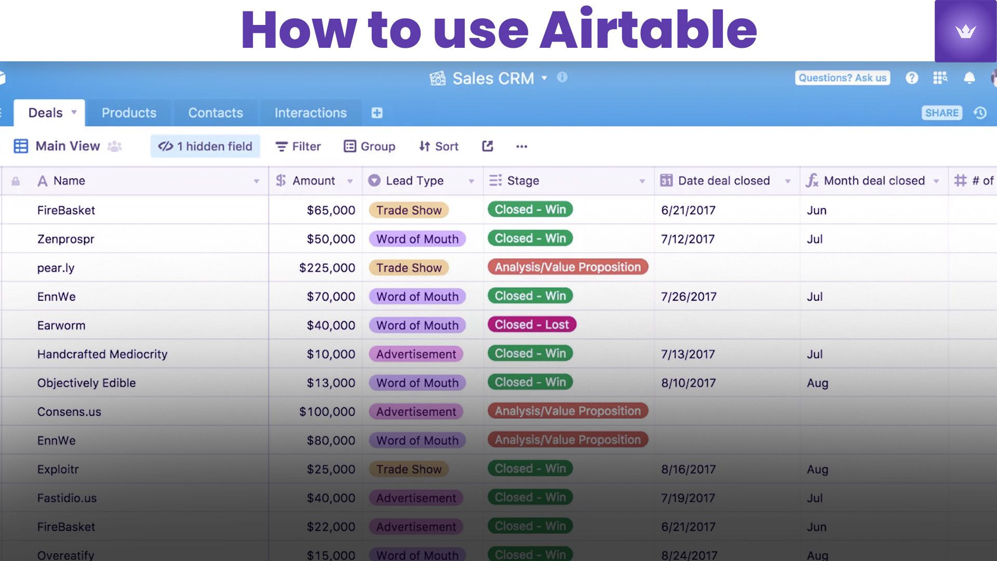The image size is (997, 561).
Task: Open the more options ellipsis menu
Action: tap(522, 146)
